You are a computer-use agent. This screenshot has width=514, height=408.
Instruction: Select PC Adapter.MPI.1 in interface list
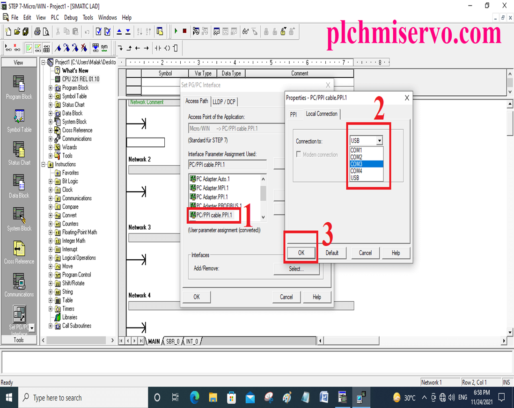tap(213, 188)
